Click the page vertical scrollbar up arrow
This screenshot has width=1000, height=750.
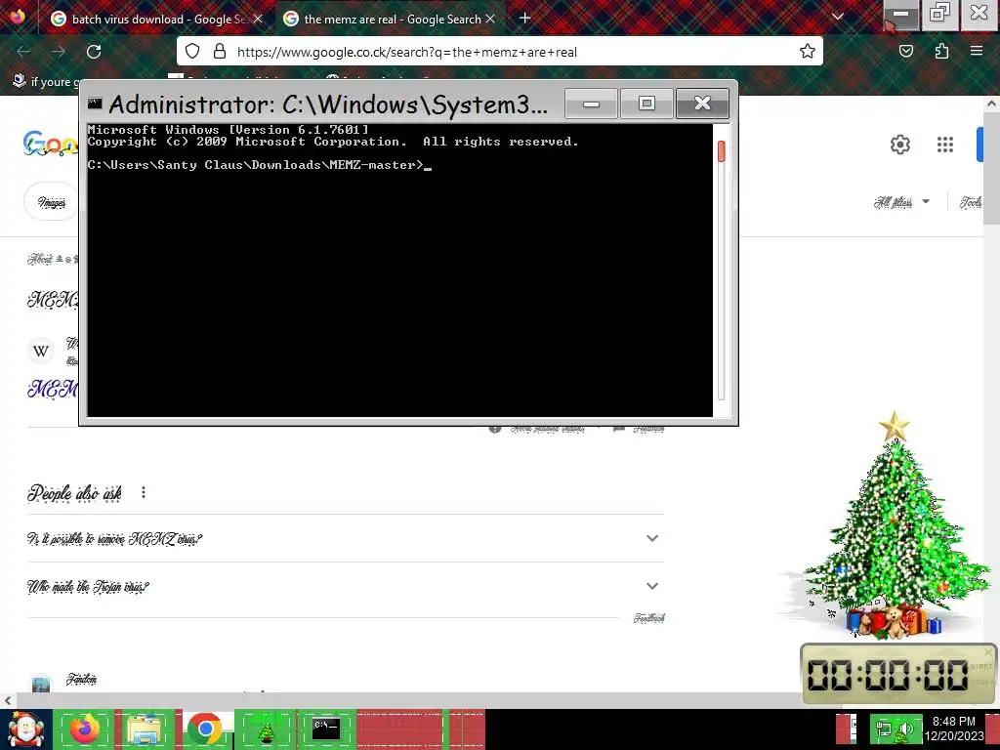click(x=992, y=103)
